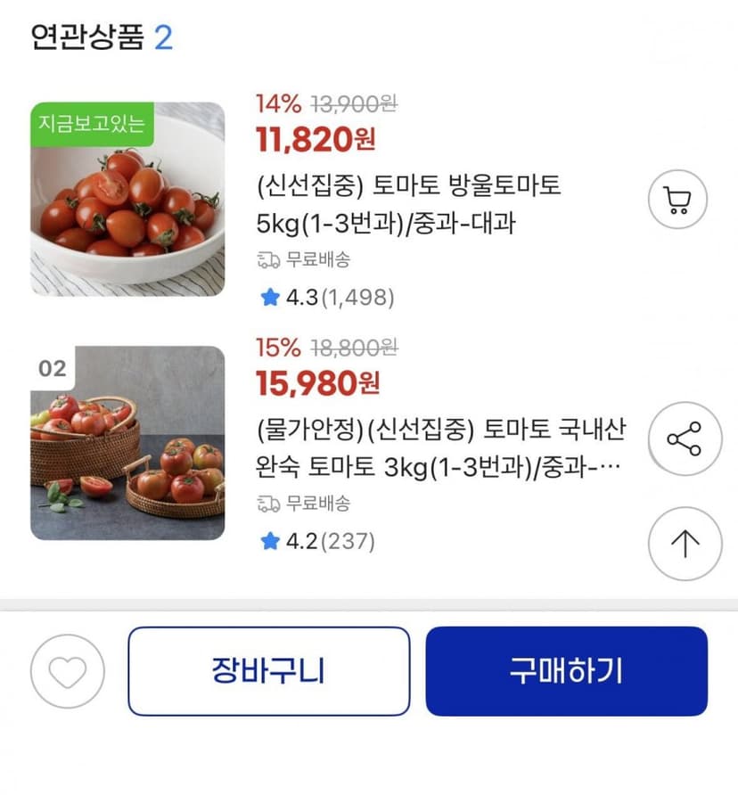
Task: Tap the scroll-to-top arrow button
Action: point(685,544)
